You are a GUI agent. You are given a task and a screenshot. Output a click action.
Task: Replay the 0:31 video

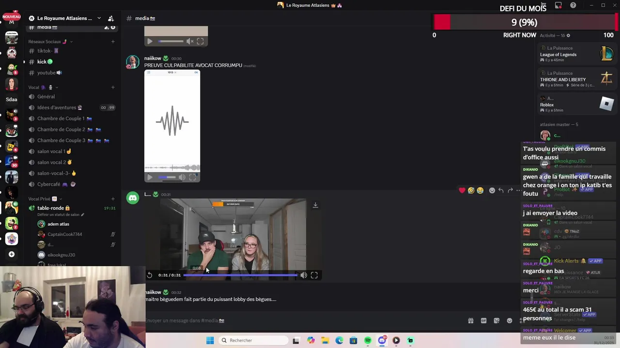150,275
